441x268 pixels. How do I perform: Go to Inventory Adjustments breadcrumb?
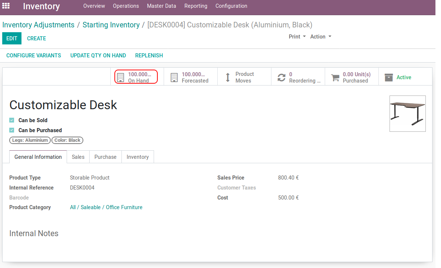tap(38, 25)
